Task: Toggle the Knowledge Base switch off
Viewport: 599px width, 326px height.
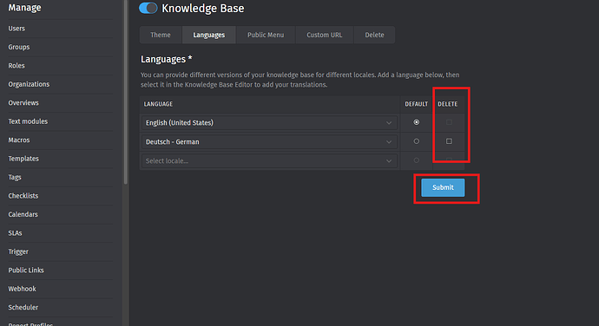Action: click(148, 8)
